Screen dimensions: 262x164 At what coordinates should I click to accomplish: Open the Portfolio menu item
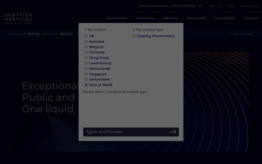coord(145,18)
